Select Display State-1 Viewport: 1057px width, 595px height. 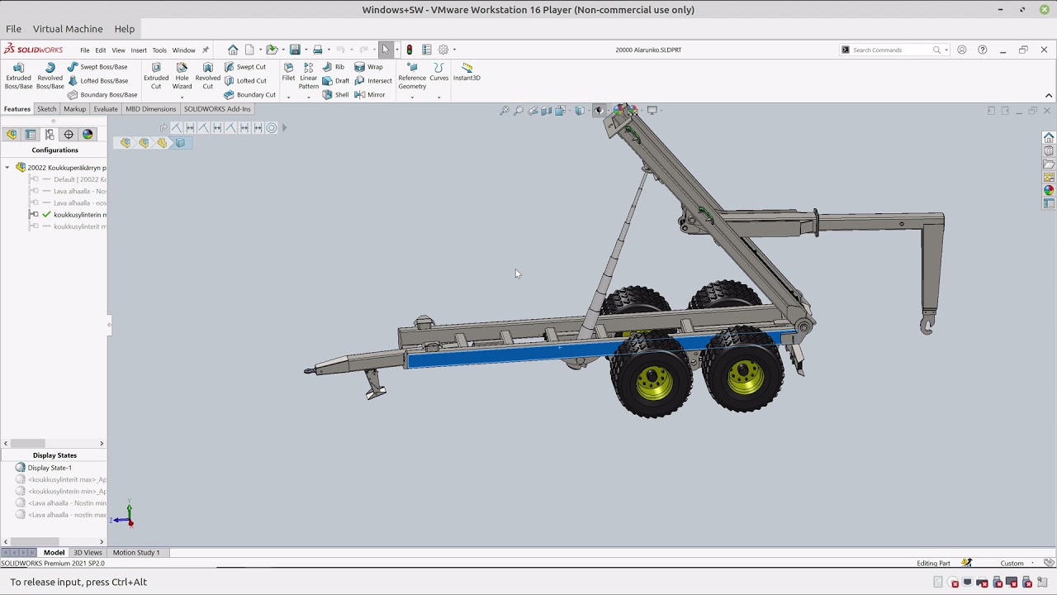[50, 468]
